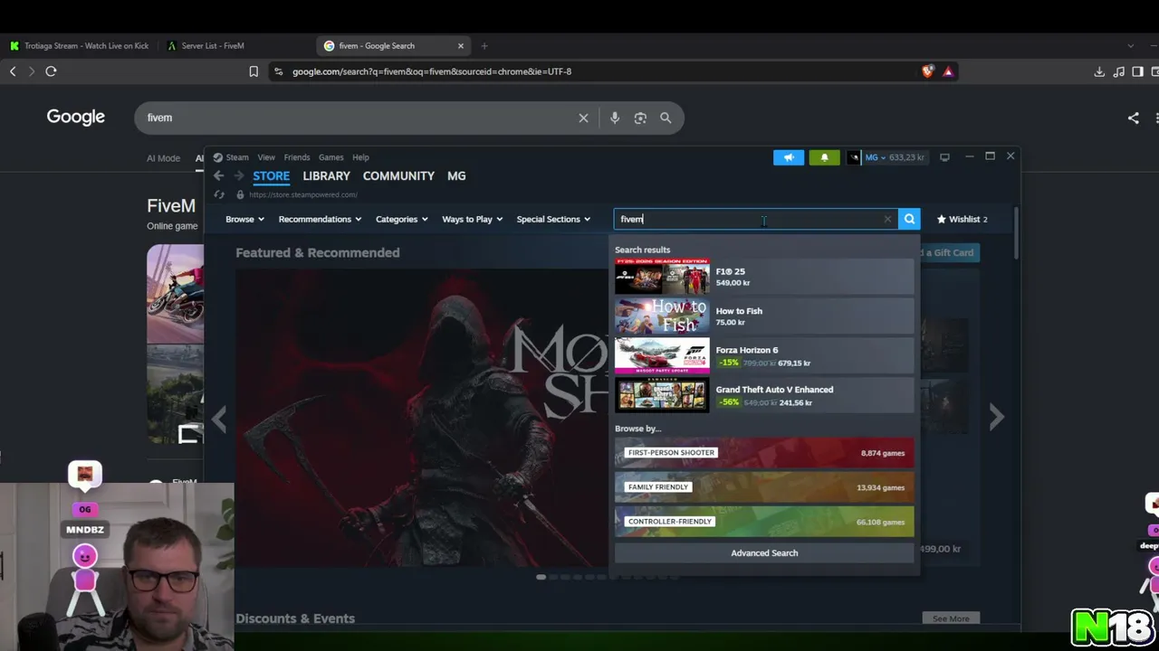Open the Steam notifications bell
The image size is (1159, 651).
pyautogui.click(x=824, y=157)
